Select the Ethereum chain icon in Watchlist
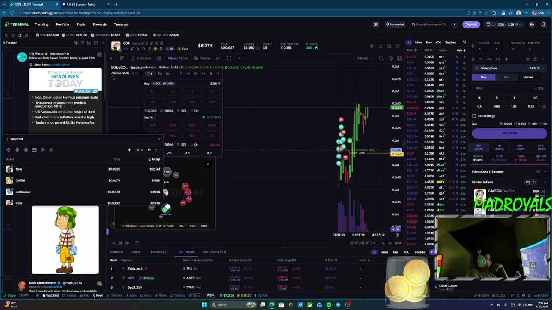This screenshot has width=552, height=310. pos(17,150)
